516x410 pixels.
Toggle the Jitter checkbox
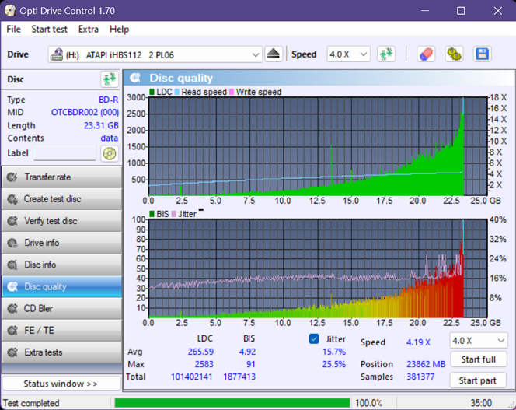tap(314, 338)
